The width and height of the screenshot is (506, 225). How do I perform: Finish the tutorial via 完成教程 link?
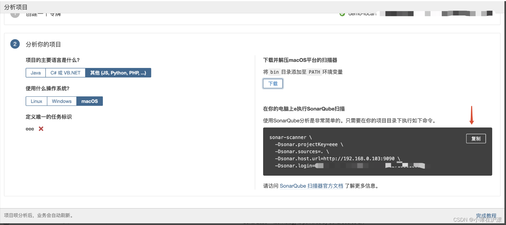click(486, 216)
